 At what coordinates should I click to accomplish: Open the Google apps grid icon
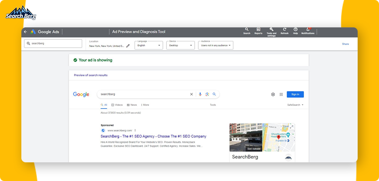281,94
